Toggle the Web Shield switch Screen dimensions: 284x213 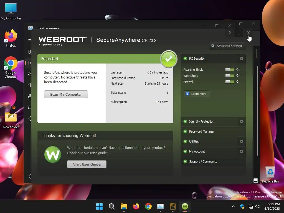coord(230,75)
